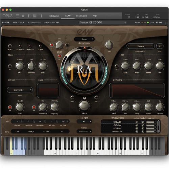Toggle the repetition button
The image size is (169, 169).
pos(30,46)
